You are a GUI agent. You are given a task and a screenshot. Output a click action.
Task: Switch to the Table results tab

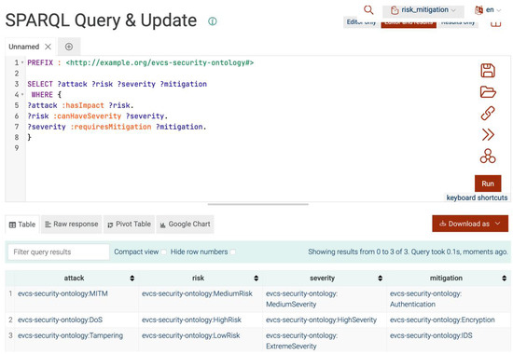[22, 225]
